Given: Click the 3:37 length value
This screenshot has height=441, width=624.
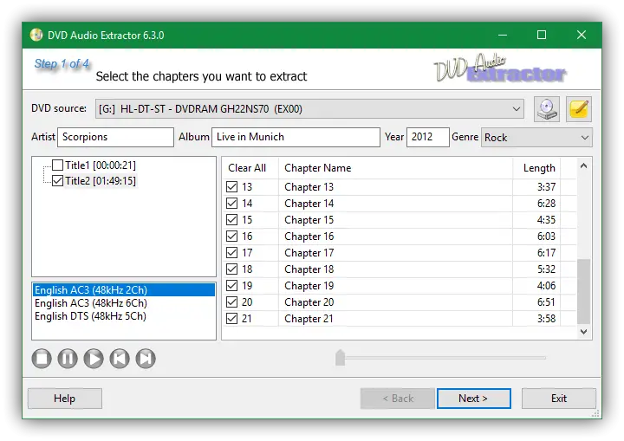Looking at the screenshot, I should [546, 186].
